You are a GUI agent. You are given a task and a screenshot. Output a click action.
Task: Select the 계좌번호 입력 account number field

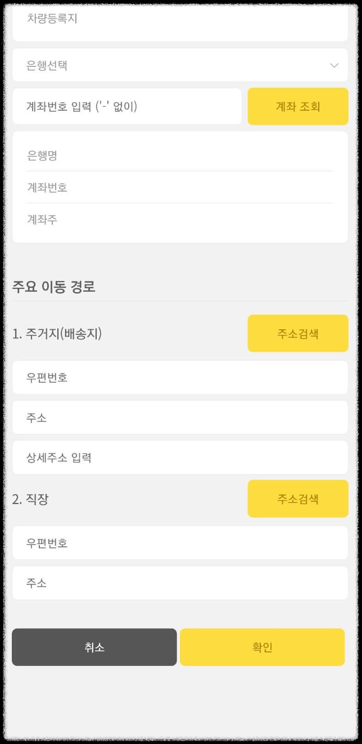126,106
